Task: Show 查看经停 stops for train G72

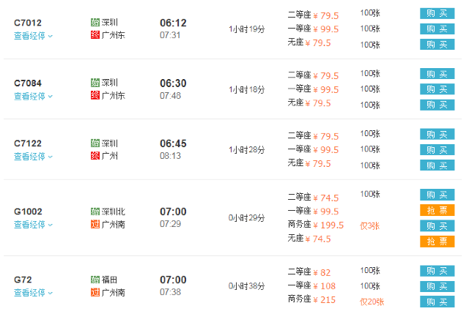Action: [33, 293]
